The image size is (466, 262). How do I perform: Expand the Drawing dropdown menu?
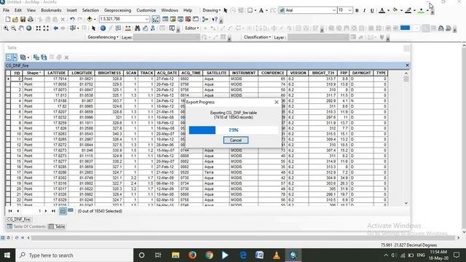211,10
